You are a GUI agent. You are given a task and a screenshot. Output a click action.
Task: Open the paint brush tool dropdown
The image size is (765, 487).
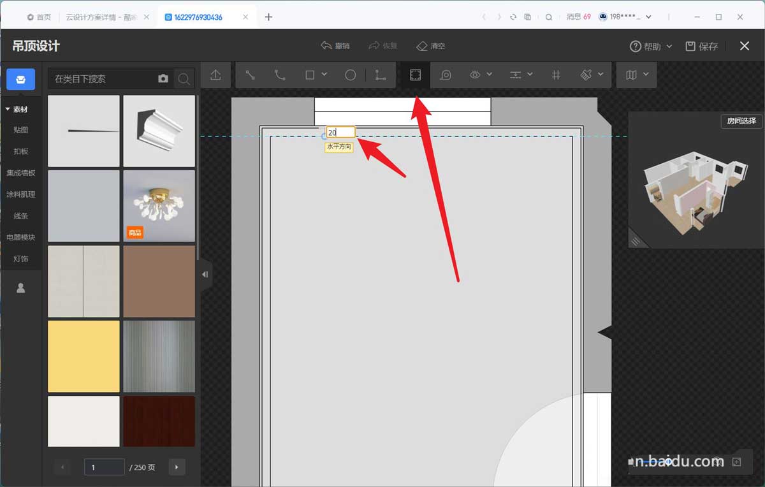click(x=601, y=75)
